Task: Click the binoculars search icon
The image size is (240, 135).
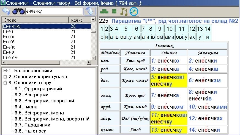Action: pyautogui.click(x=18, y=11)
